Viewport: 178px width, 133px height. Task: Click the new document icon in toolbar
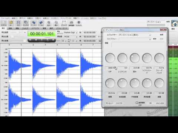(4, 23)
